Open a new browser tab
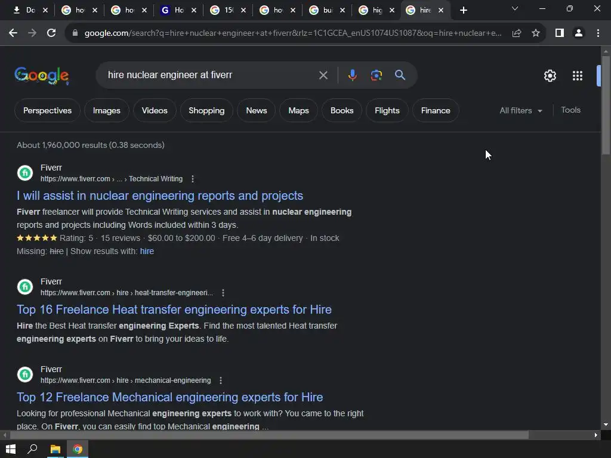The image size is (611, 458). click(463, 11)
